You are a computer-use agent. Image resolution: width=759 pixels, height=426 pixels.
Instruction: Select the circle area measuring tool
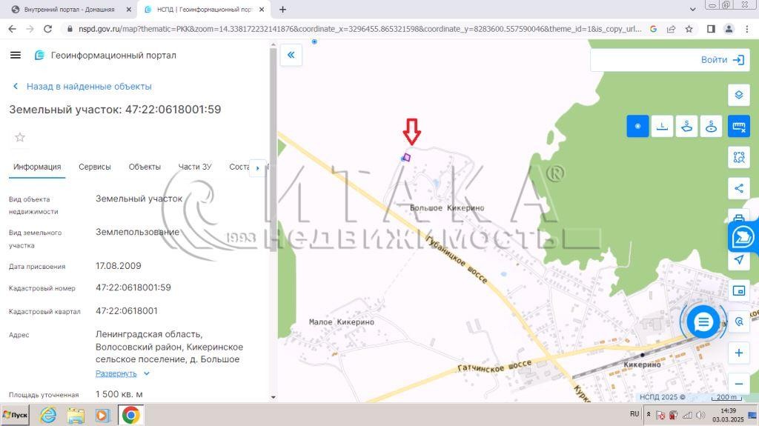point(711,127)
